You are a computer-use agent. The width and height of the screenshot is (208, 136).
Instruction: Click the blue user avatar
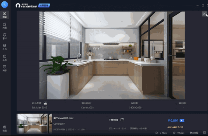click(4, 4)
